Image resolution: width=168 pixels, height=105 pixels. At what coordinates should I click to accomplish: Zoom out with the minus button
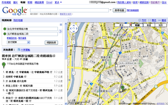74,73
